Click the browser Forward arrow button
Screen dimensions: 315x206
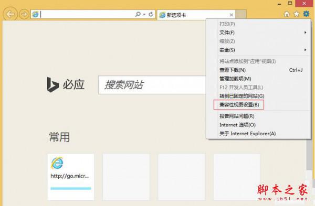click(x=24, y=14)
